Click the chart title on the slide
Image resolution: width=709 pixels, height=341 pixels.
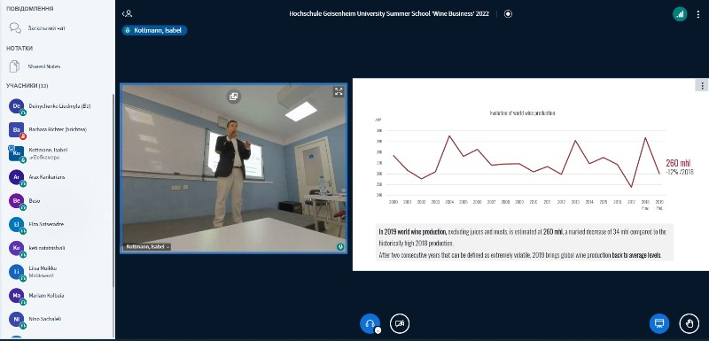pyautogui.click(x=522, y=112)
